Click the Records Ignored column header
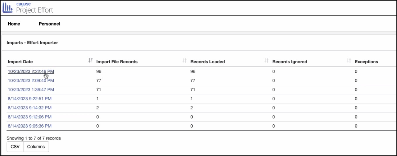This screenshot has height=156, width=397. point(290,62)
